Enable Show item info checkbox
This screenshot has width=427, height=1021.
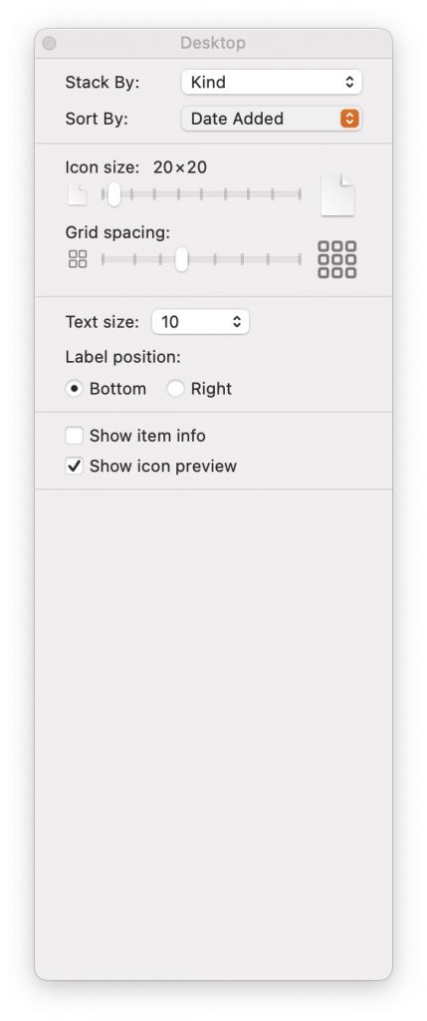point(74,436)
